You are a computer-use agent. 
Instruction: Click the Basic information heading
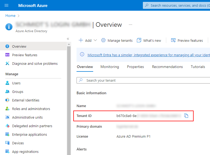[91, 93]
